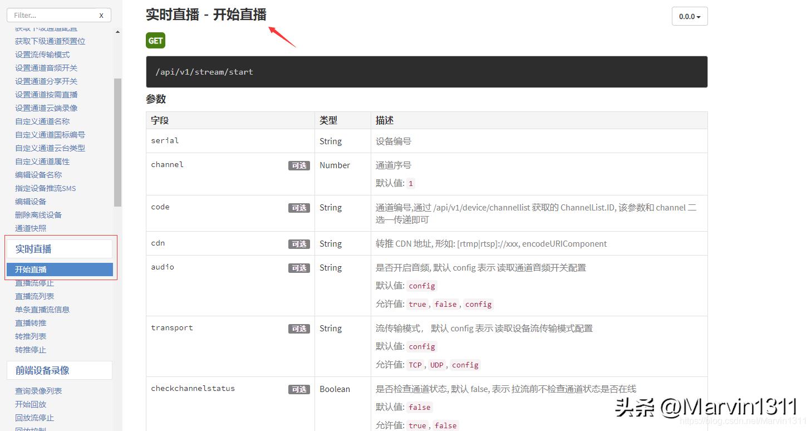811x431 pixels.
Task: Clear the filter box using the x icon
Action: tap(101, 15)
